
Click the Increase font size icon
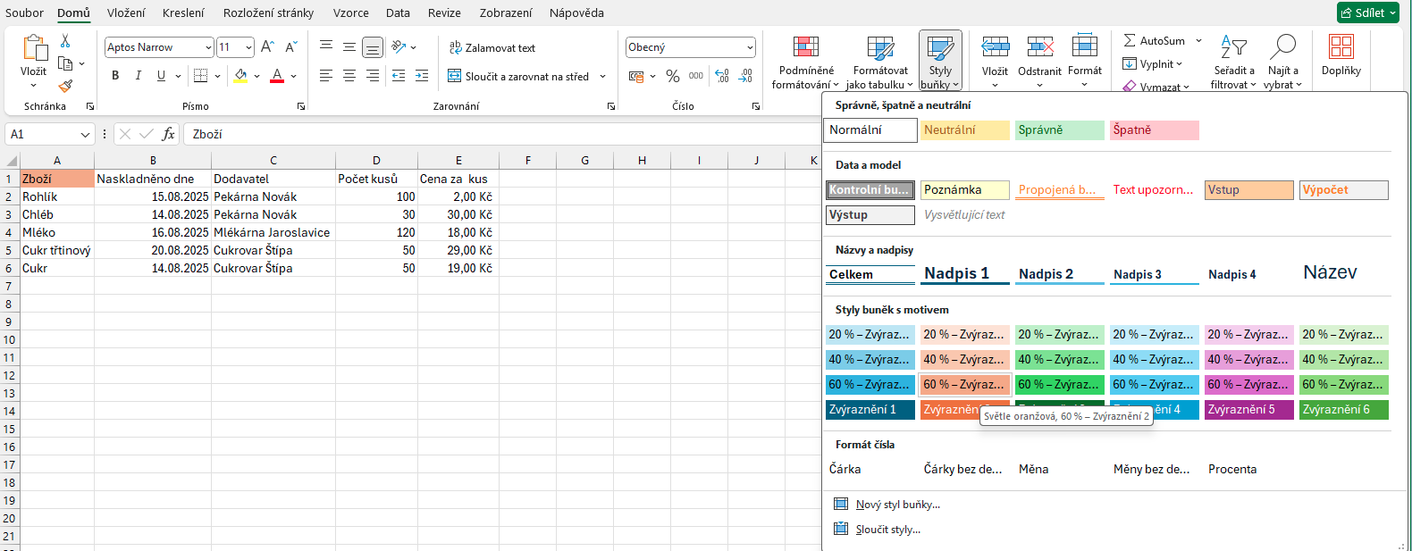pyautogui.click(x=266, y=47)
